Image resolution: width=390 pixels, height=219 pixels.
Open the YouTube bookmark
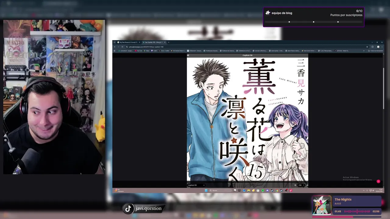pos(139,51)
